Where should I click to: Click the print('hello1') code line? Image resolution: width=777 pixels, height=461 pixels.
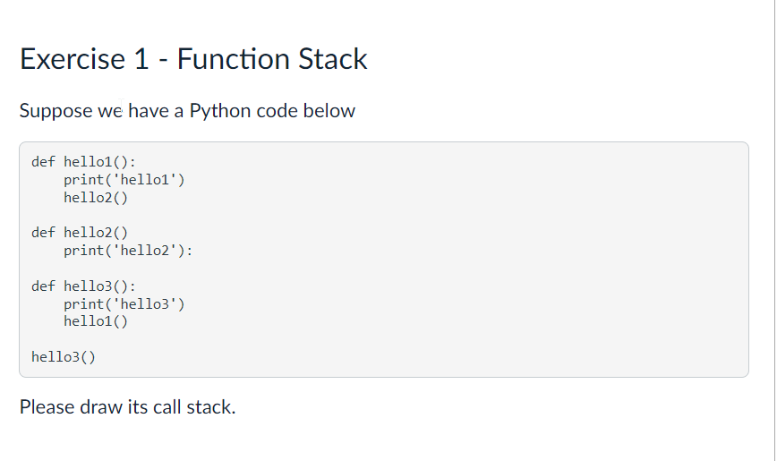point(124,179)
